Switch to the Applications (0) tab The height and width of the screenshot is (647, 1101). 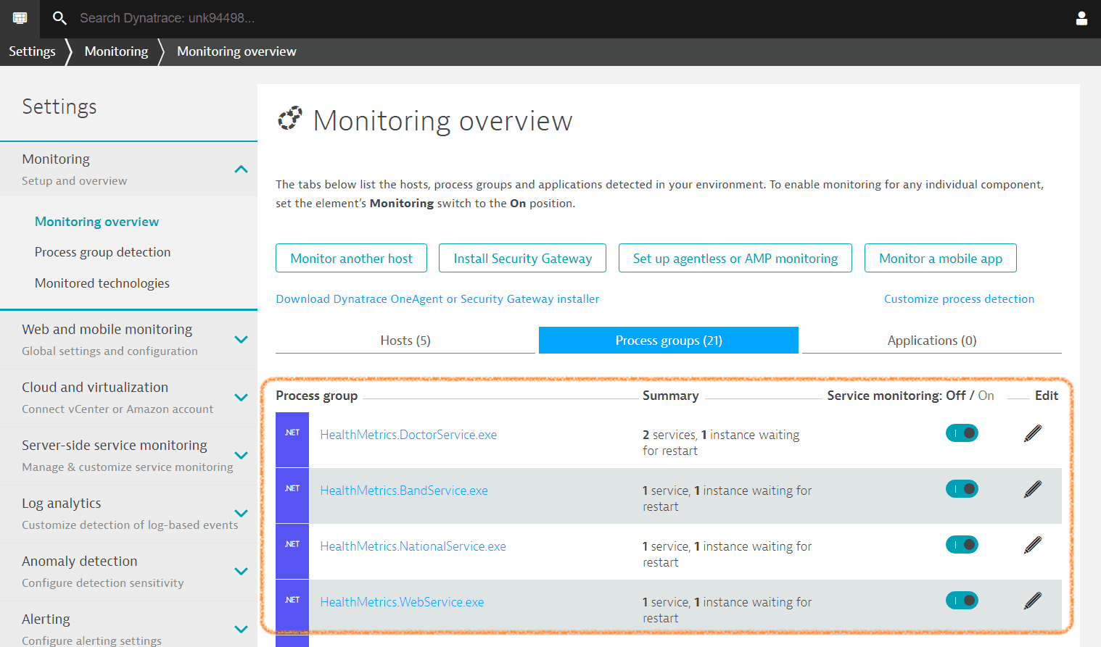point(932,341)
